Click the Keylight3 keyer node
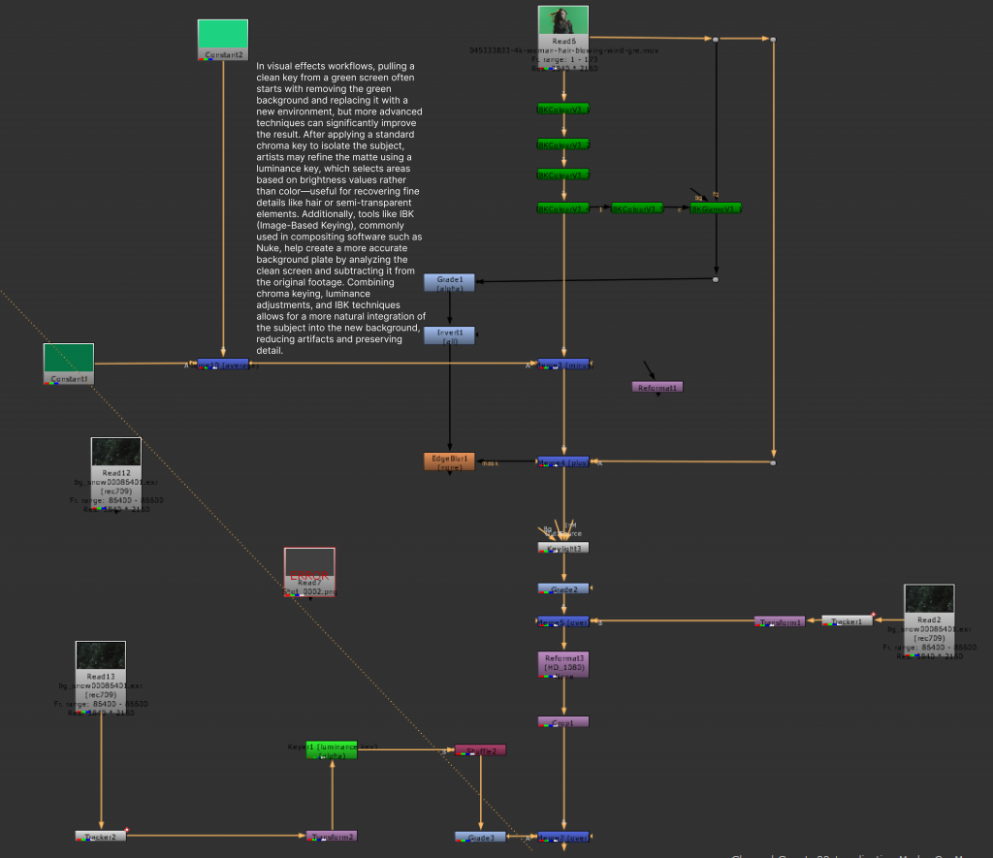 (563, 548)
